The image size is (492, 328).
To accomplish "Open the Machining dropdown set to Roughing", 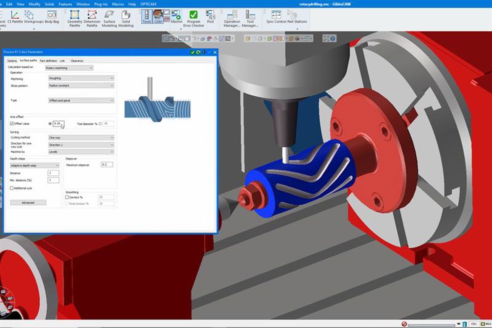I will (81, 78).
